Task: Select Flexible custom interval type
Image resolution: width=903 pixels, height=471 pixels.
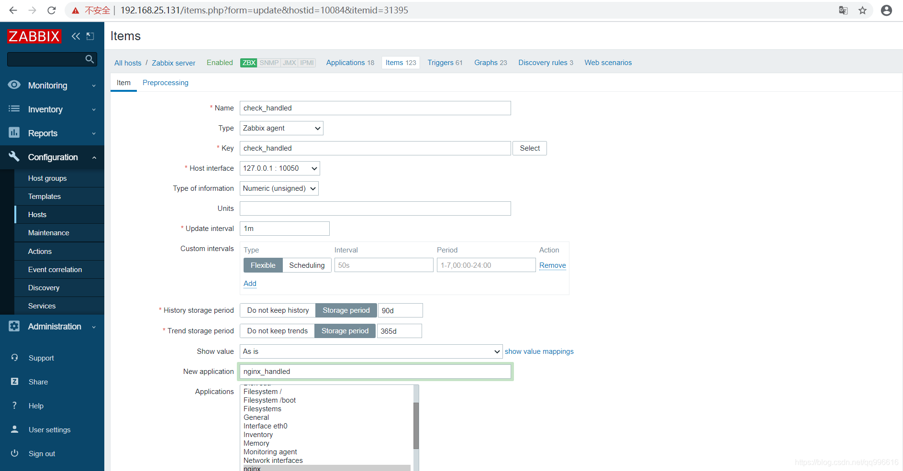Action: [263, 265]
